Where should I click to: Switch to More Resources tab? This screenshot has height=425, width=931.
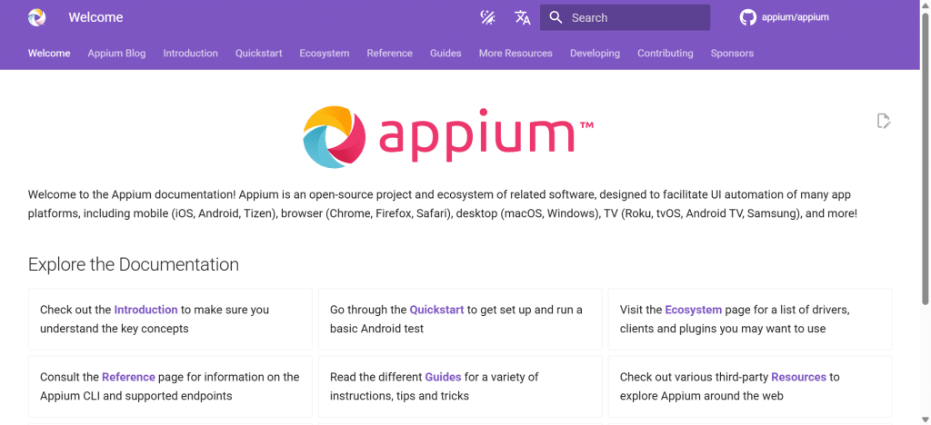[516, 54]
